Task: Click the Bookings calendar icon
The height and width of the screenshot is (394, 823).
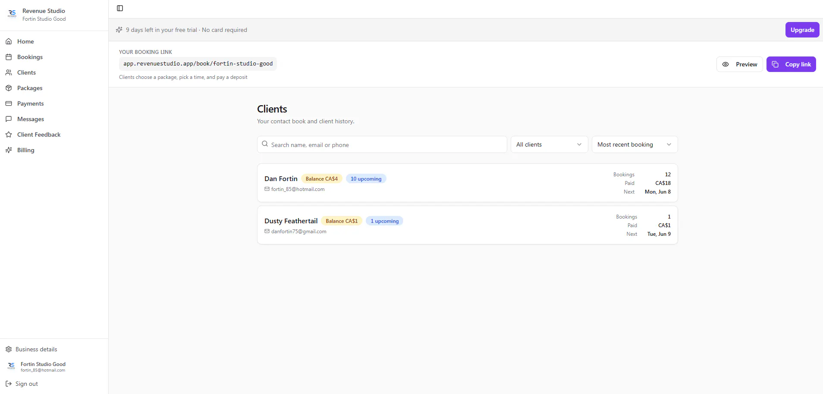Action: click(x=9, y=57)
